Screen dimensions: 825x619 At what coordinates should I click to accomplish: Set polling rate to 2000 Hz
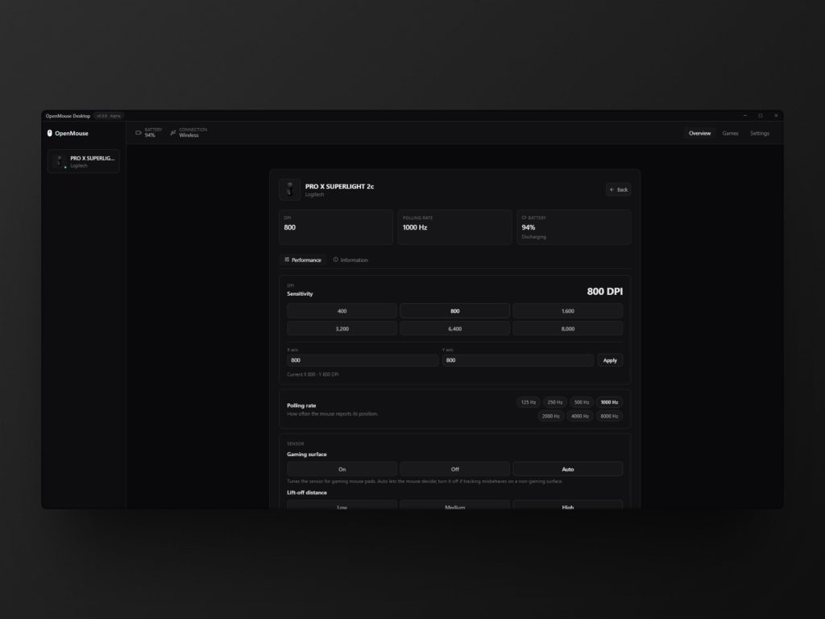point(551,416)
